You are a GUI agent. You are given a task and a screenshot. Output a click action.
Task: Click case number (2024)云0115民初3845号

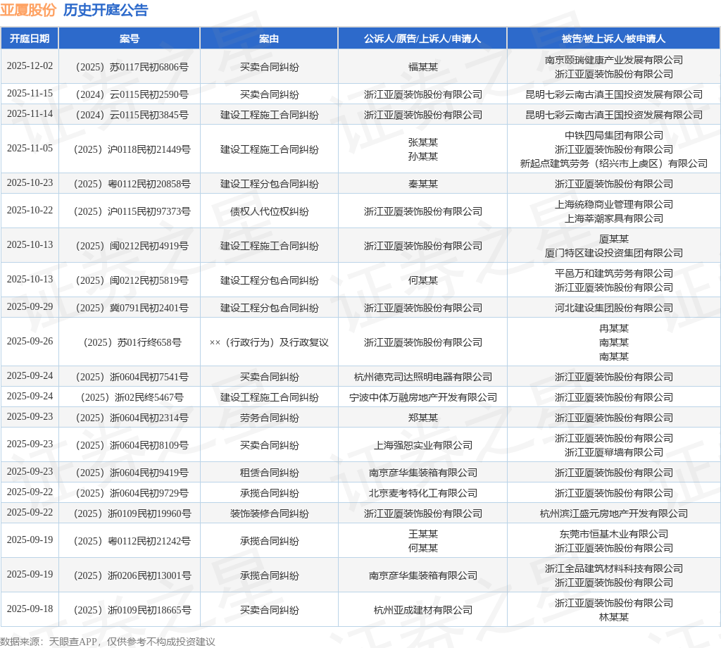pos(132,115)
